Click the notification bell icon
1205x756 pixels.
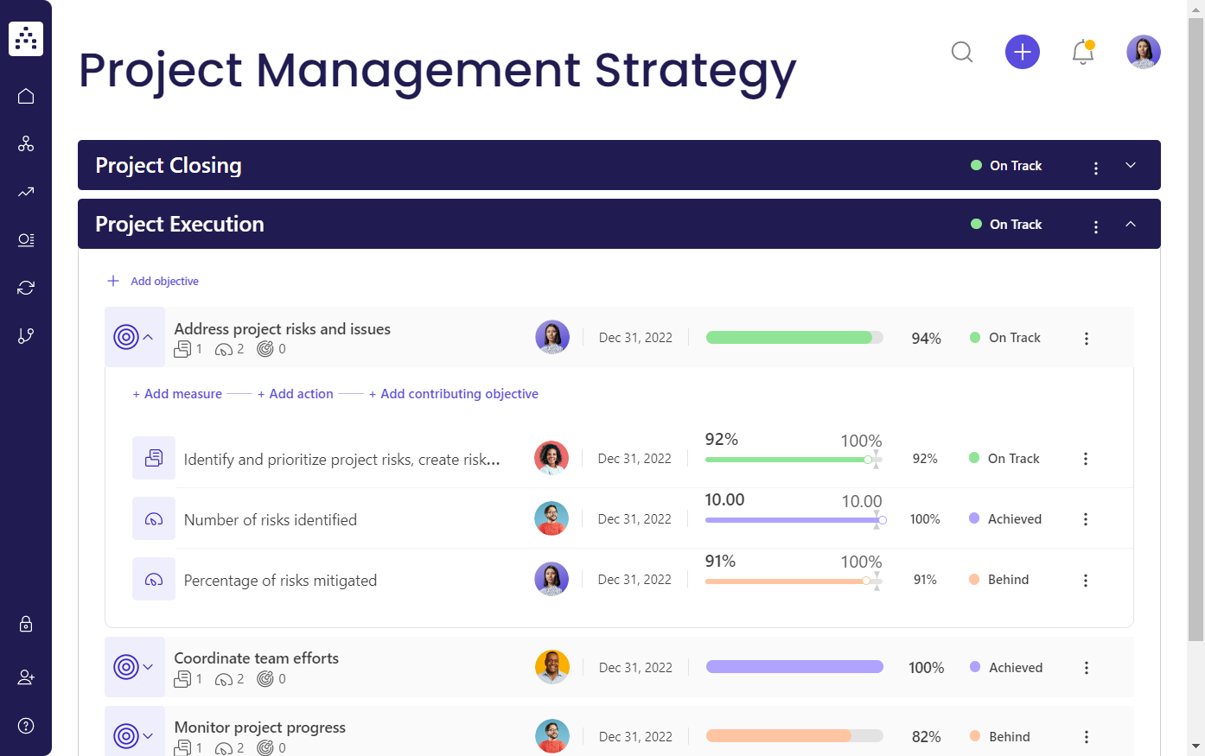coord(1083,52)
